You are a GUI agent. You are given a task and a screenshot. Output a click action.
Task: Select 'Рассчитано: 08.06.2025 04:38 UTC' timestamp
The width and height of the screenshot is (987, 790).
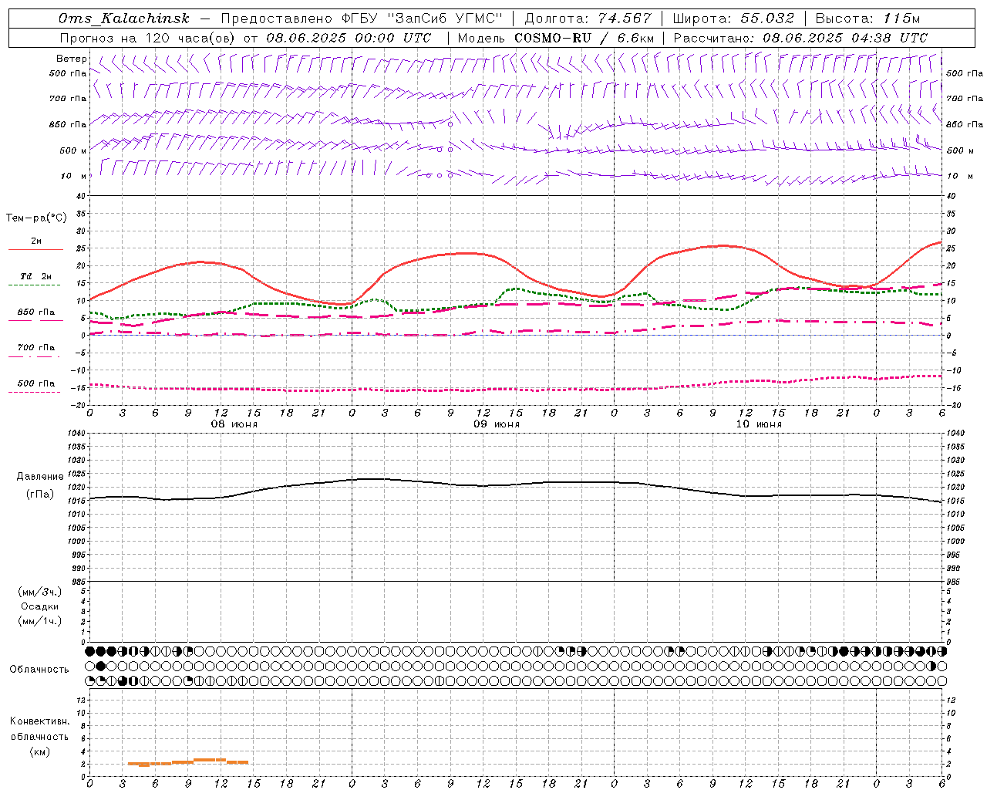pyautogui.click(x=800, y=38)
